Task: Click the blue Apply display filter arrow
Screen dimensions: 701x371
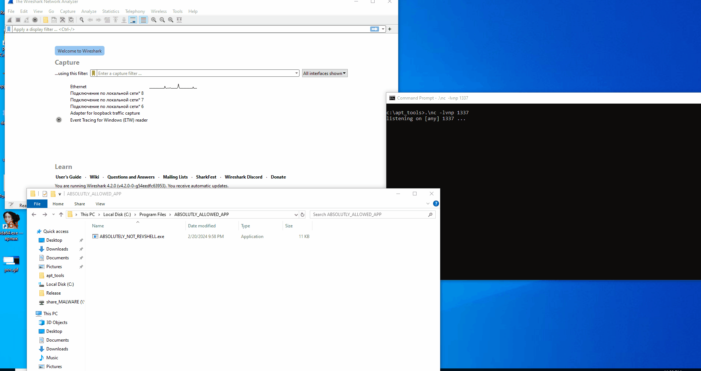Action: [x=374, y=29]
